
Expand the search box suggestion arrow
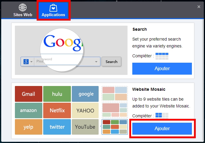pyautogui.click(x=96, y=61)
